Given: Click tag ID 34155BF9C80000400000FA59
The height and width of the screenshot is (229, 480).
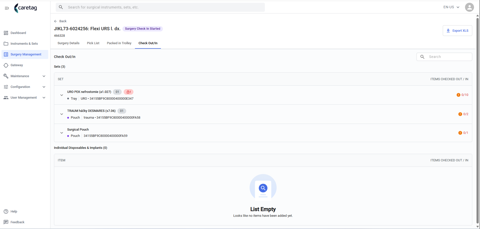Looking at the screenshot, I should tap(105, 136).
